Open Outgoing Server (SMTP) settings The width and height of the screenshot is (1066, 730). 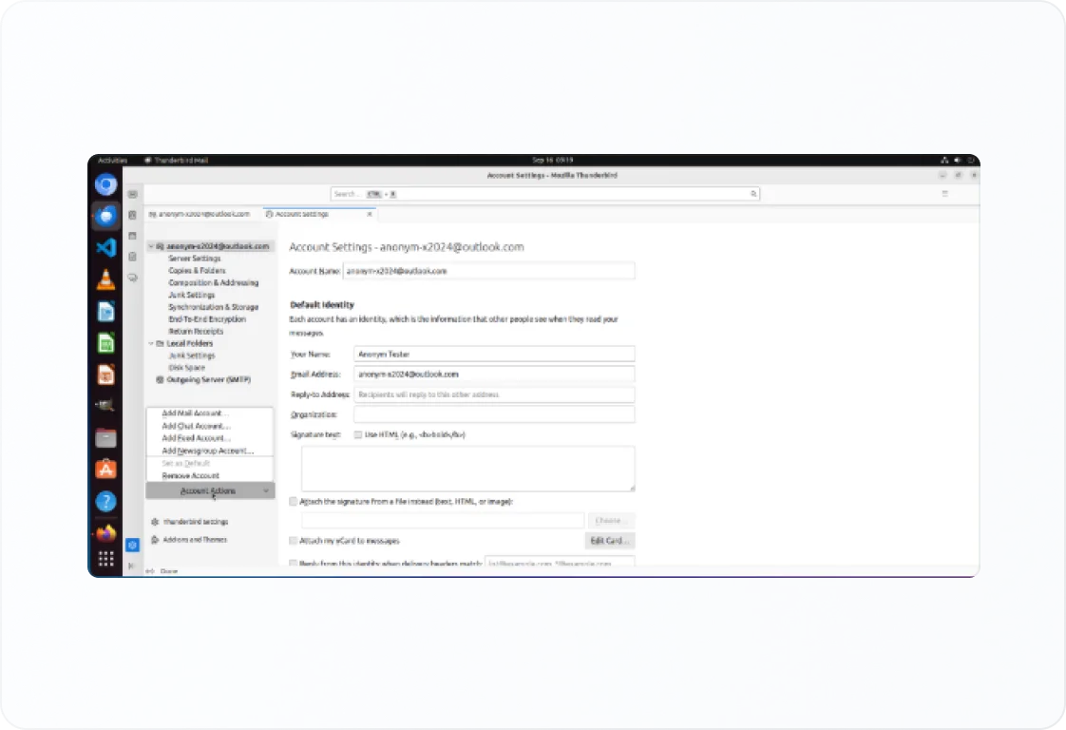209,379
